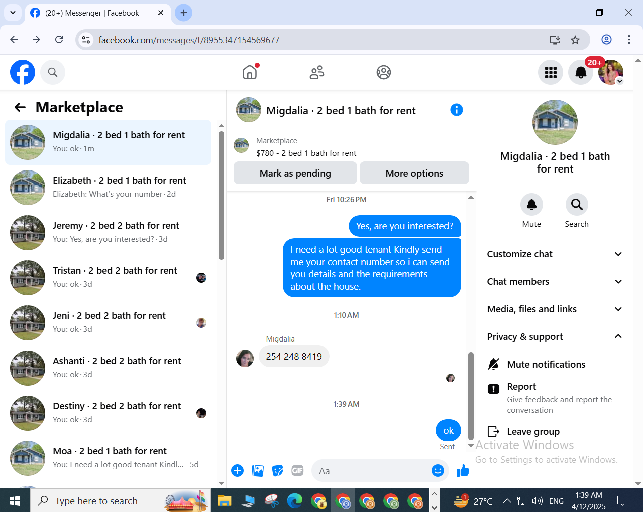Image resolution: width=643 pixels, height=512 pixels.
Task: Click the message thread scrollbar
Action: (x=471, y=396)
